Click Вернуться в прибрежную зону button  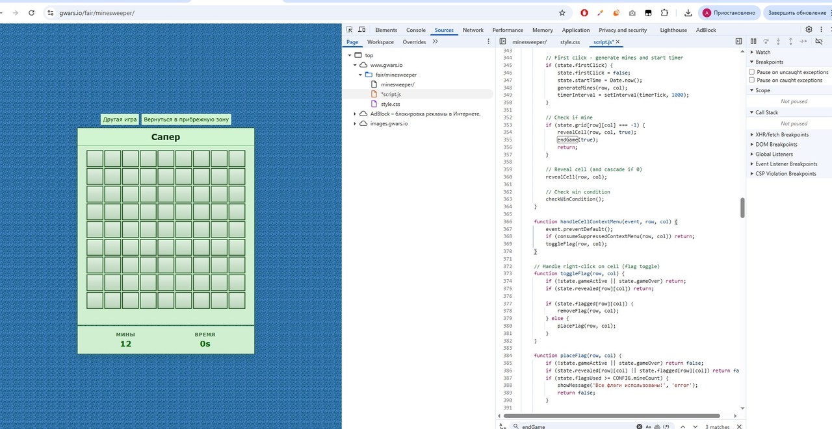186,119
